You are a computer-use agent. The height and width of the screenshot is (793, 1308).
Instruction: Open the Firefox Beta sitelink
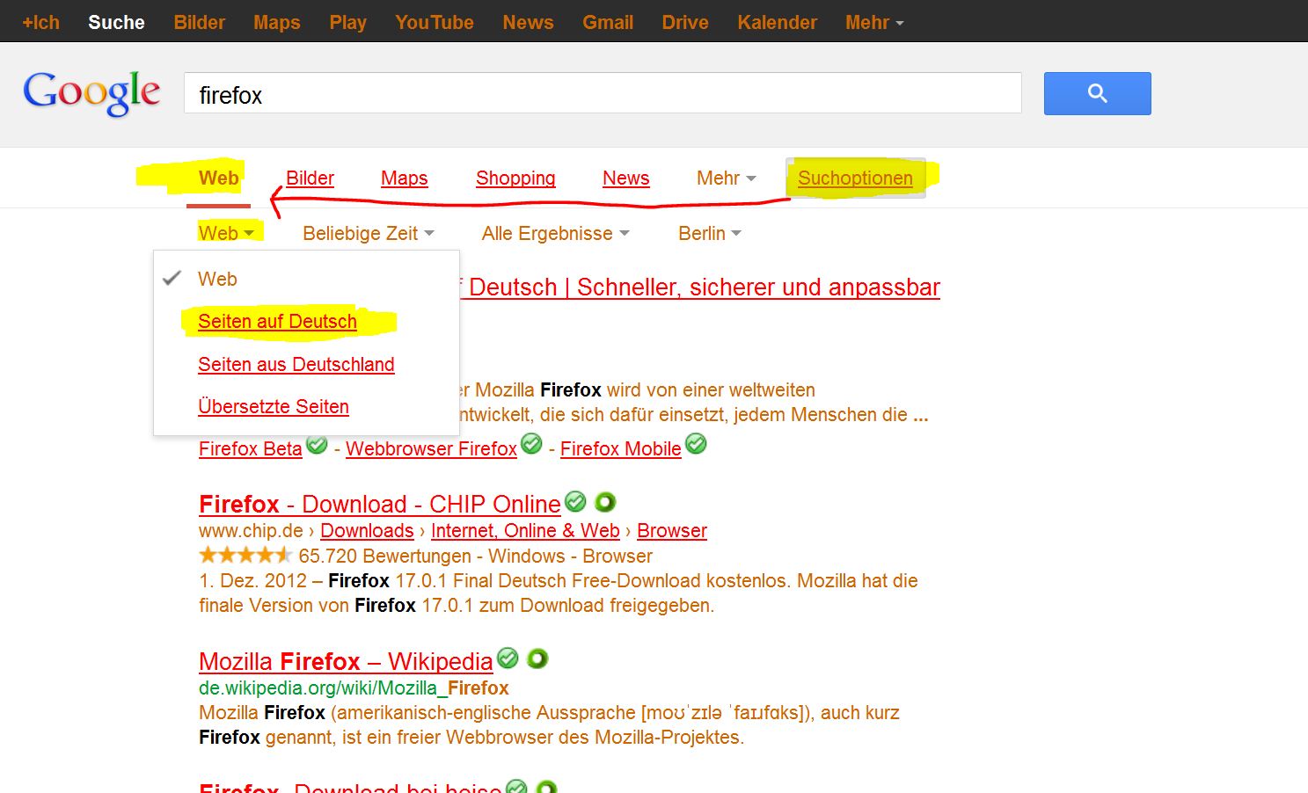[x=251, y=449]
